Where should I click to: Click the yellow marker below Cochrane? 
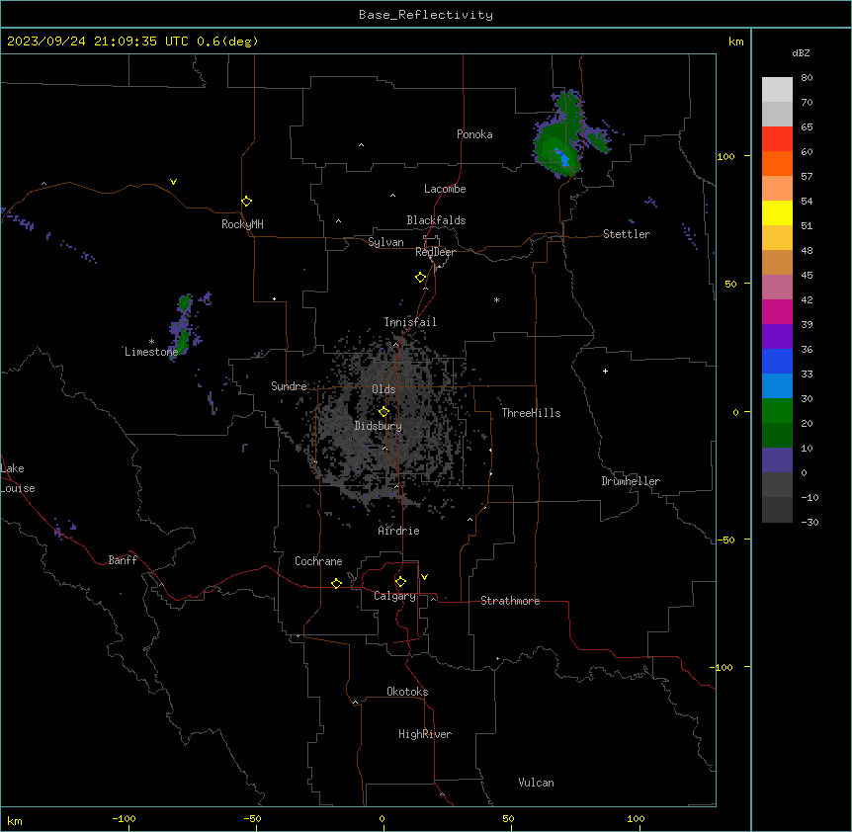coord(336,583)
